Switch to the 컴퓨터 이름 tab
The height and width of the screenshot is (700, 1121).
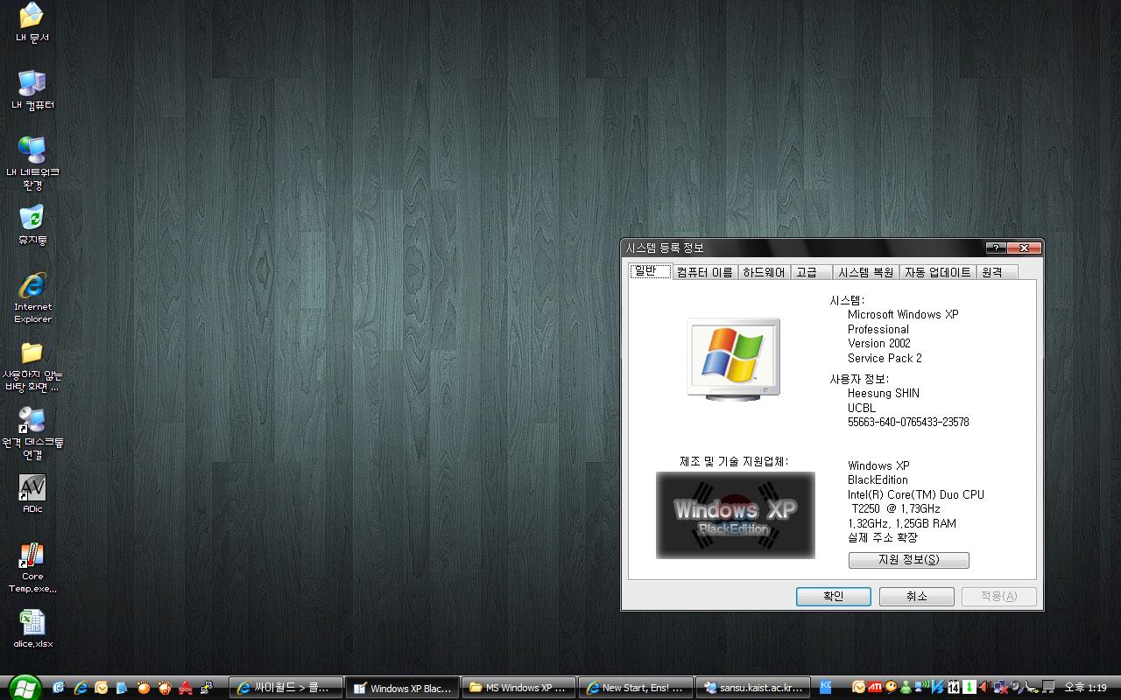[x=704, y=272]
